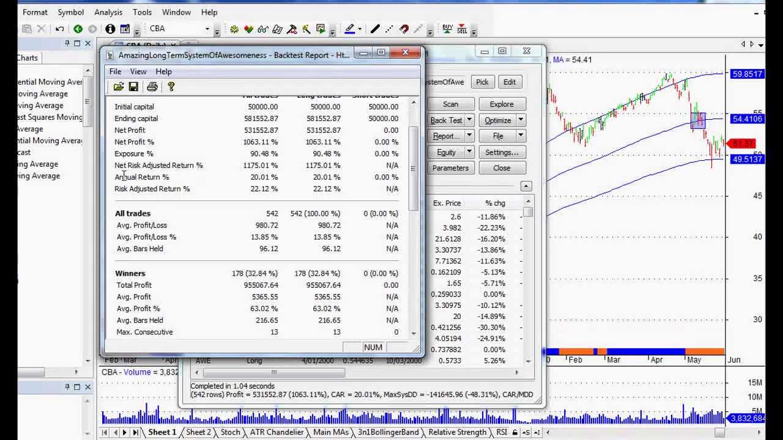Screen dimensions: 783x440
Task: Click the notepad formula editor icon
Action: click(277, 29)
